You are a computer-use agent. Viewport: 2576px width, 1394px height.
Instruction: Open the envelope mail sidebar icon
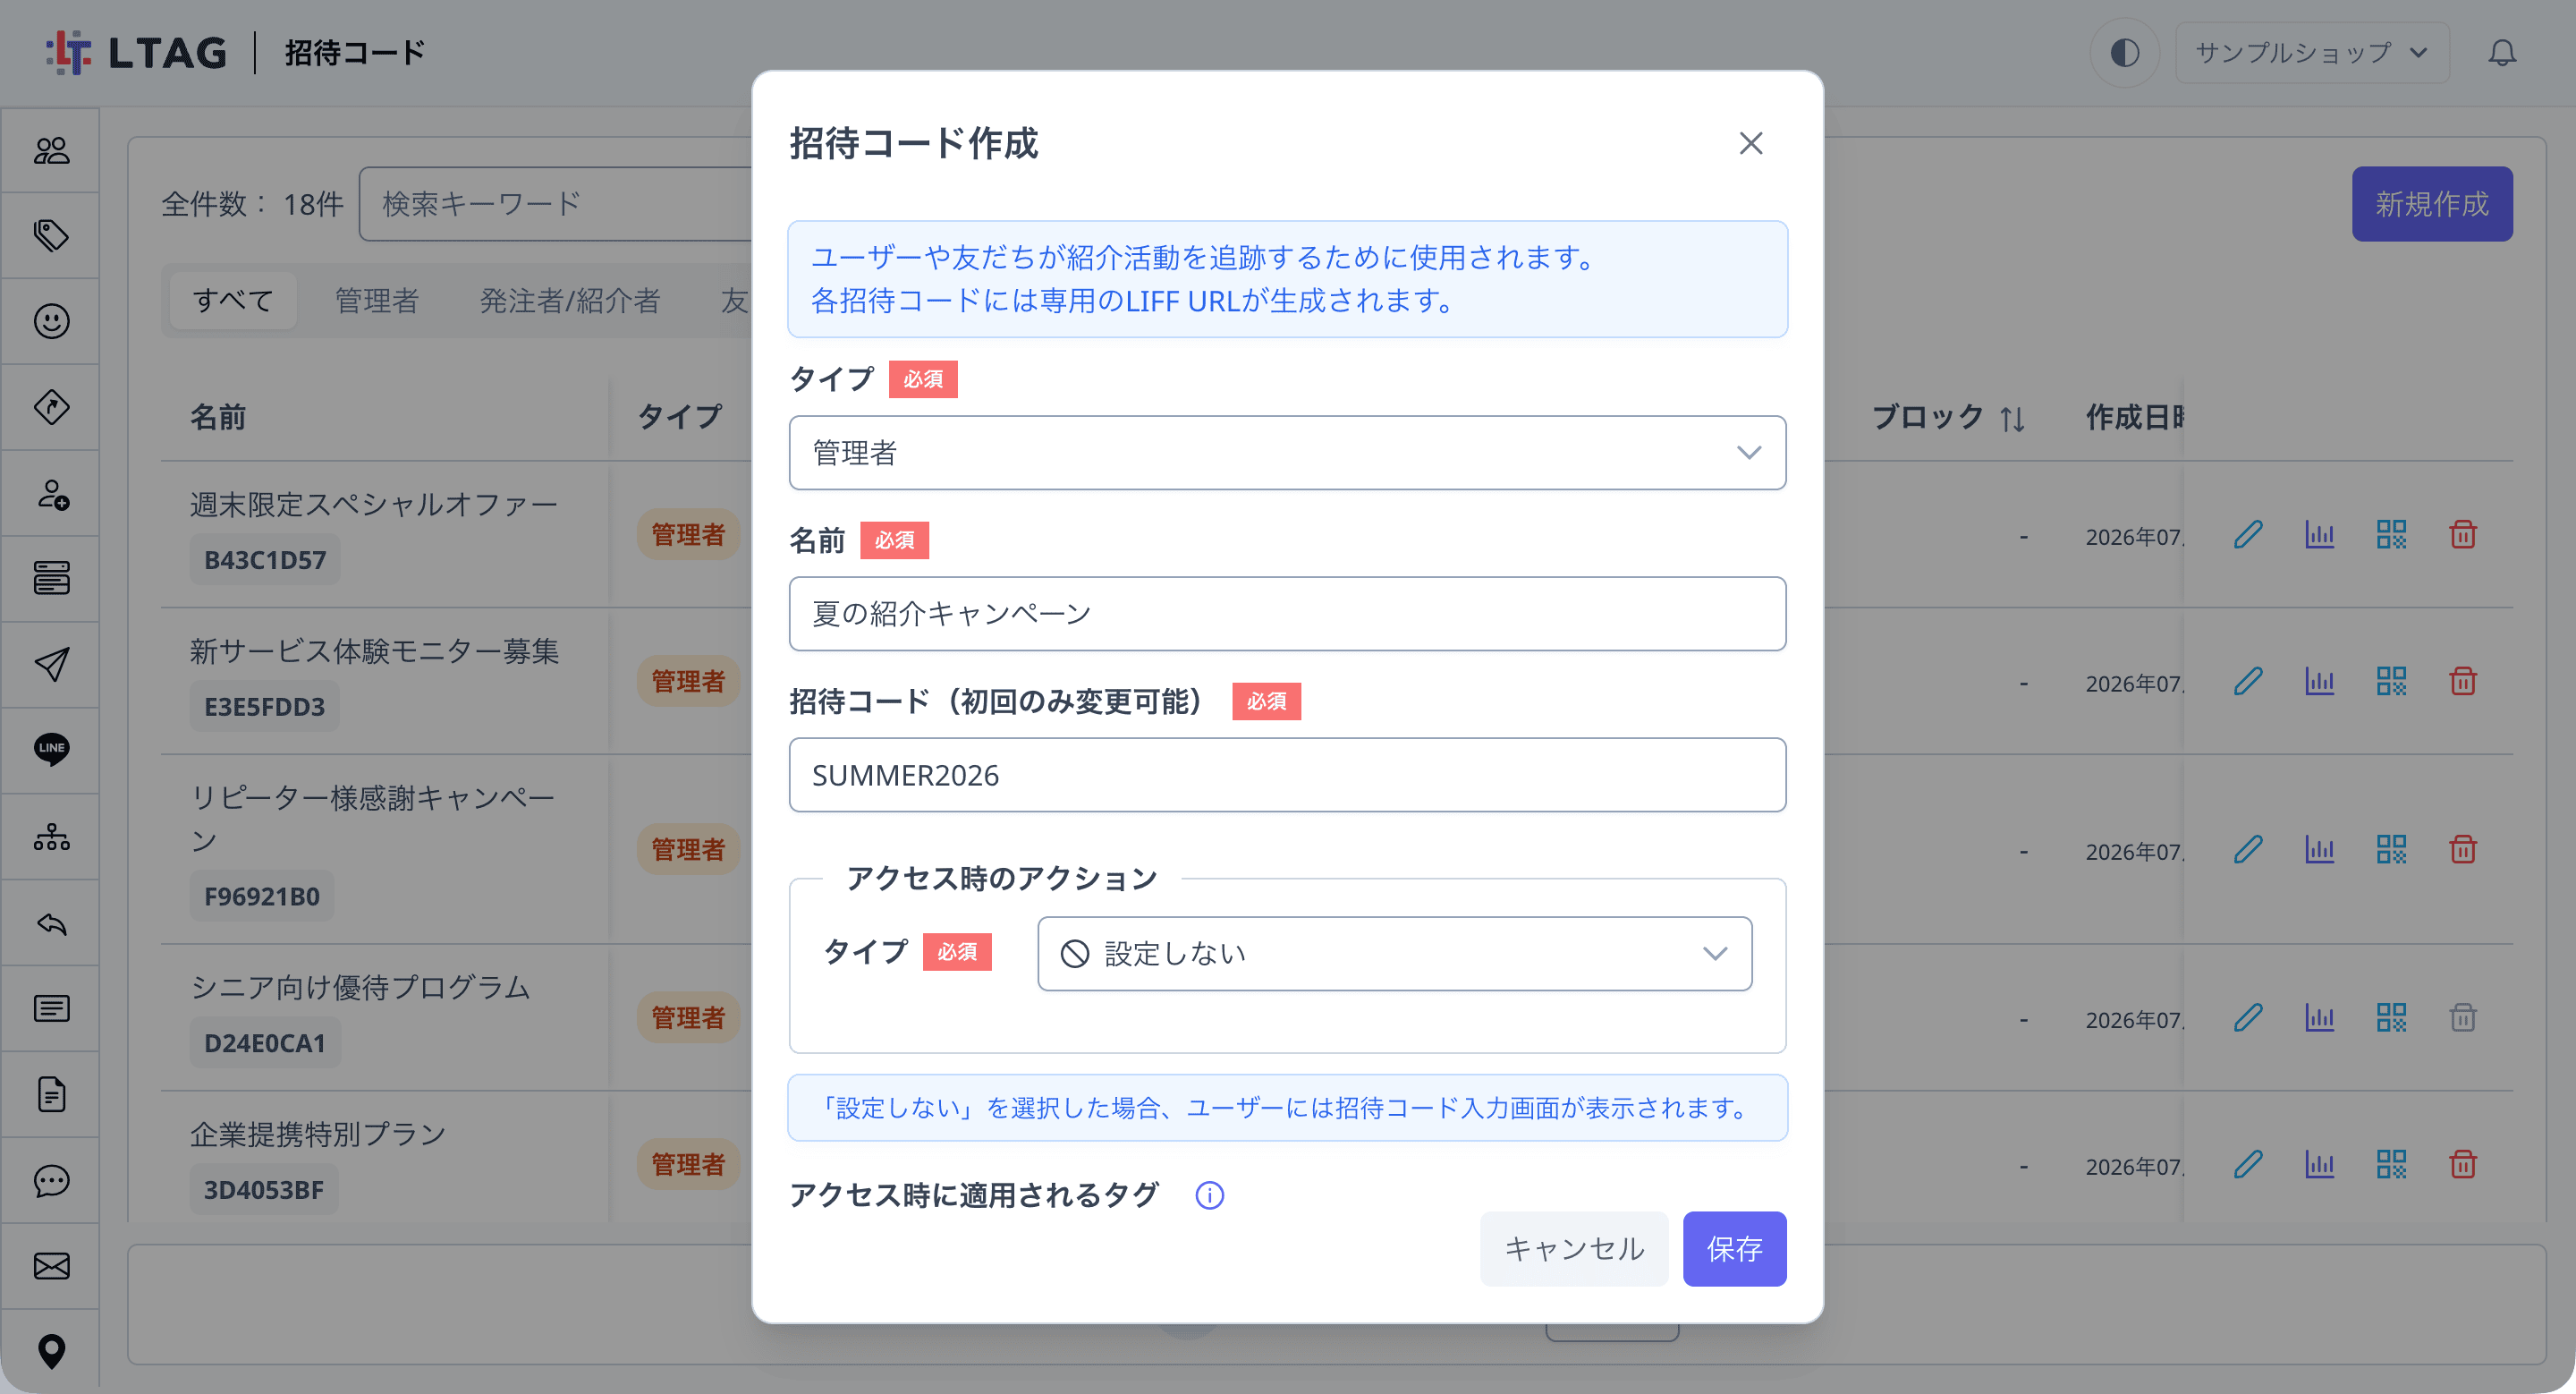51,1266
